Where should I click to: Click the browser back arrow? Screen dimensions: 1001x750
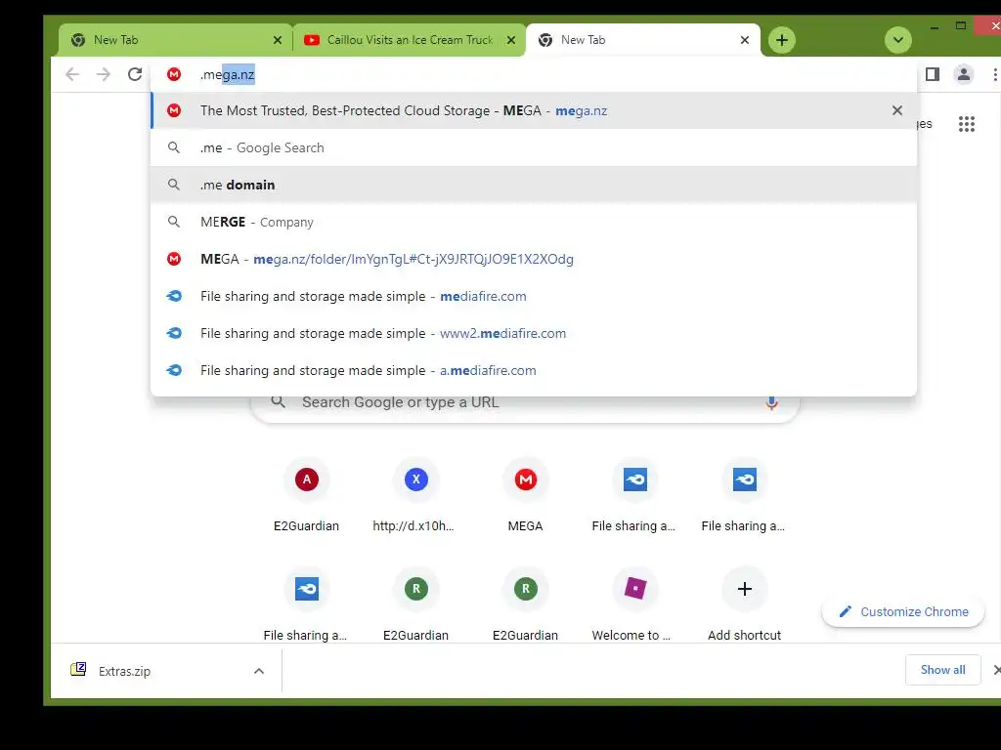coord(72,74)
